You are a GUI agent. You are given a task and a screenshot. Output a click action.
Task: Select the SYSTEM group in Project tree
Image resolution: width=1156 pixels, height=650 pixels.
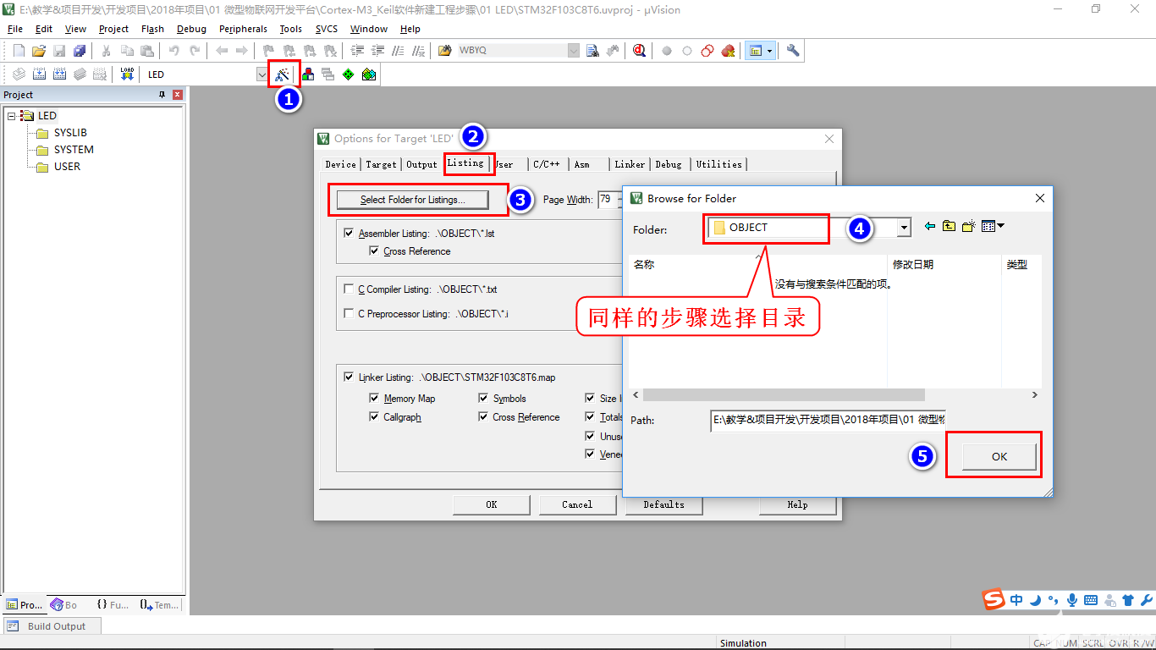(x=74, y=150)
